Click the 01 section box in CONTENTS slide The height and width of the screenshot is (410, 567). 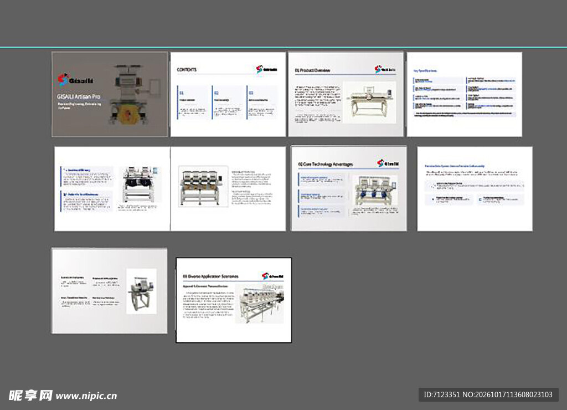(x=193, y=102)
